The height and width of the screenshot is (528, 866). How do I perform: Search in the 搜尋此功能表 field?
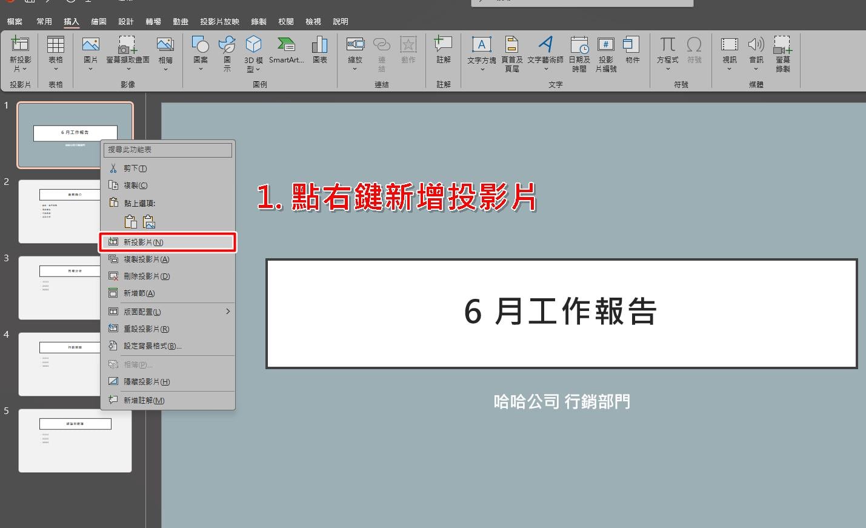167,149
